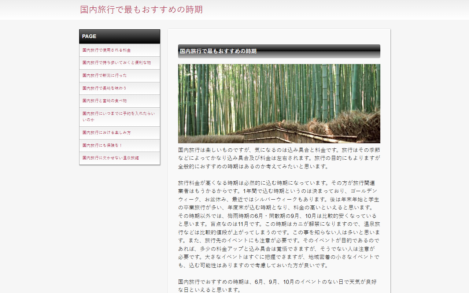The width and height of the screenshot is (469, 293).
Task: Open the site title link 国内旅行で最もおすすめの時期
Action: point(141,10)
